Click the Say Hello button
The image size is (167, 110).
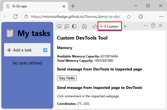coord(67,78)
